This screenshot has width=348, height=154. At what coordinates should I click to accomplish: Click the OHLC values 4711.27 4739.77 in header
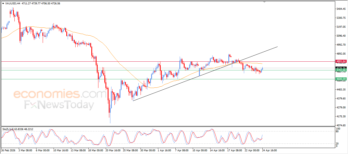[31, 4]
